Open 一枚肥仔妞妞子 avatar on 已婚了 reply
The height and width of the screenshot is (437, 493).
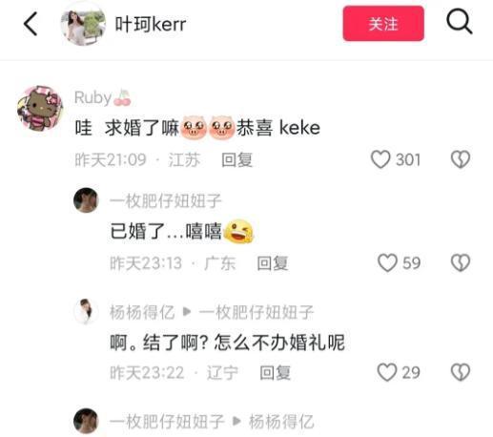tap(86, 200)
